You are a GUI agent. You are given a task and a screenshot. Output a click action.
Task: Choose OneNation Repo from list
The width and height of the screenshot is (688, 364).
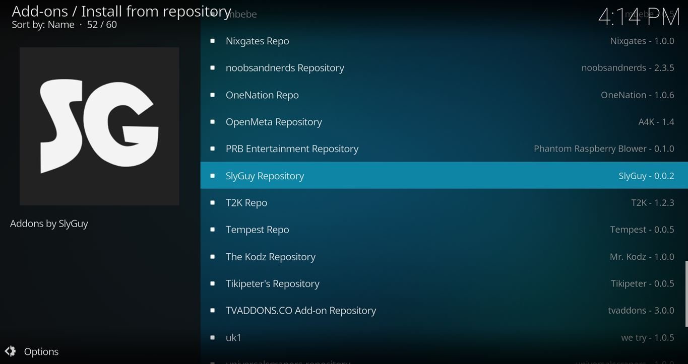pyautogui.click(x=262, y=95)
